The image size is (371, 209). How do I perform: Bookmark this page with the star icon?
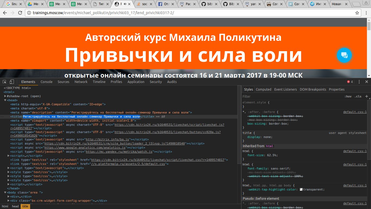(357, 13)
